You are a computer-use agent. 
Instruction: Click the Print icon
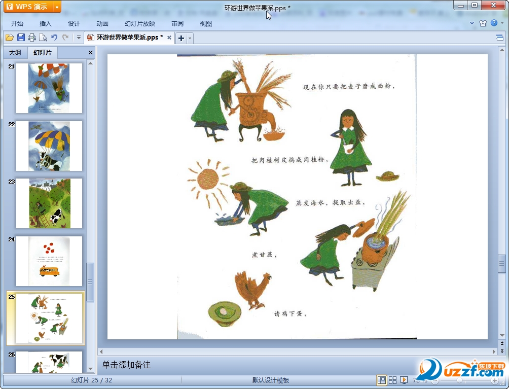pos(32,38)
